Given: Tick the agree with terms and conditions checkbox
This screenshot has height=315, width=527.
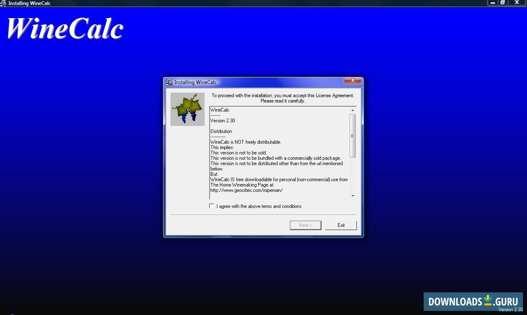Looking at the screenshot, I should click(212, 206).
